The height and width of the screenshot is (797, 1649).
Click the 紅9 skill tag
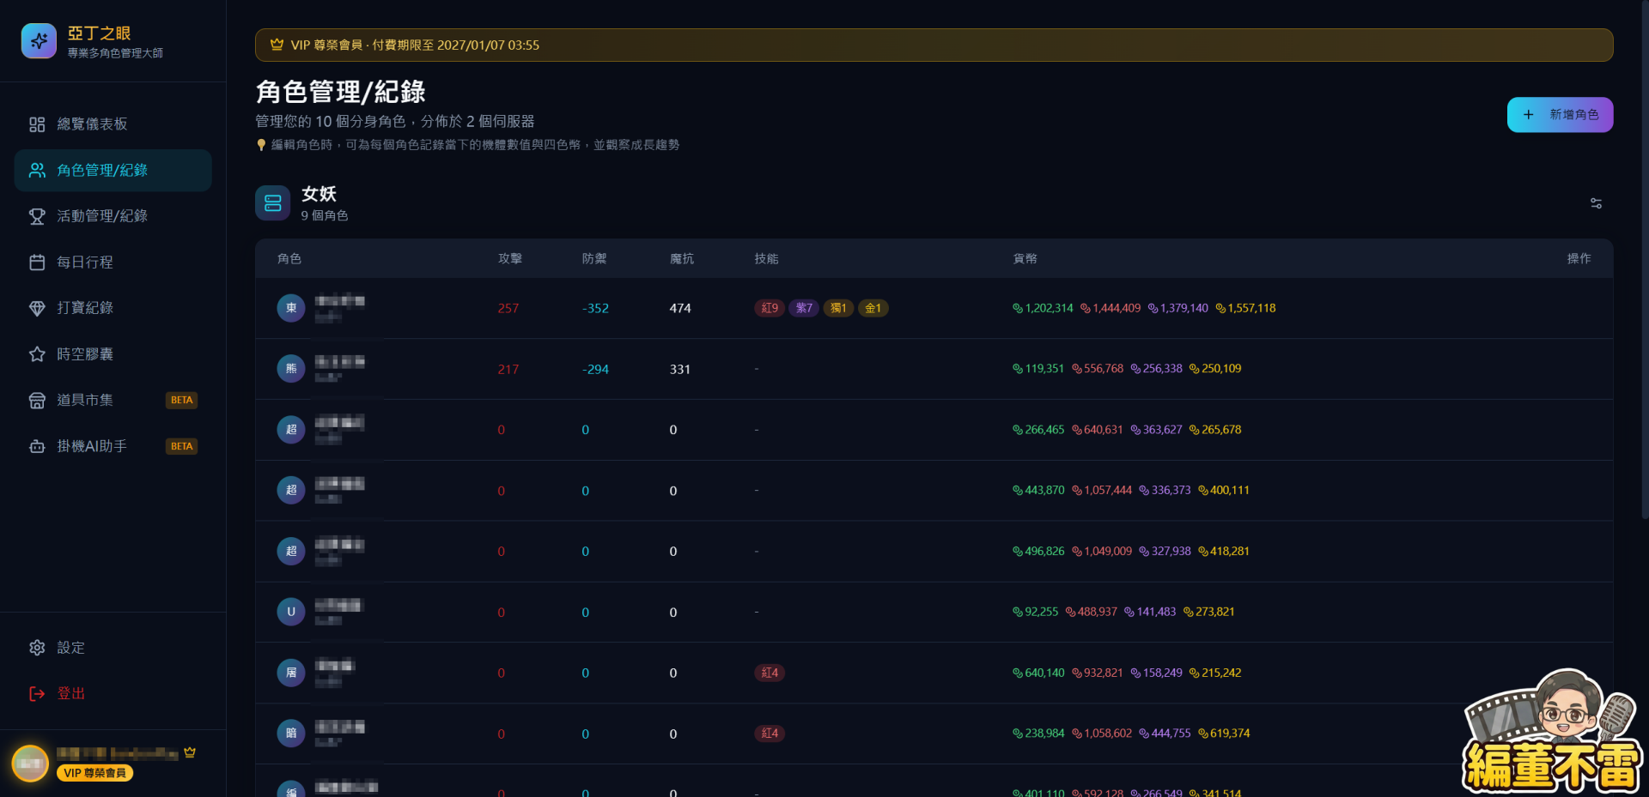770,308
